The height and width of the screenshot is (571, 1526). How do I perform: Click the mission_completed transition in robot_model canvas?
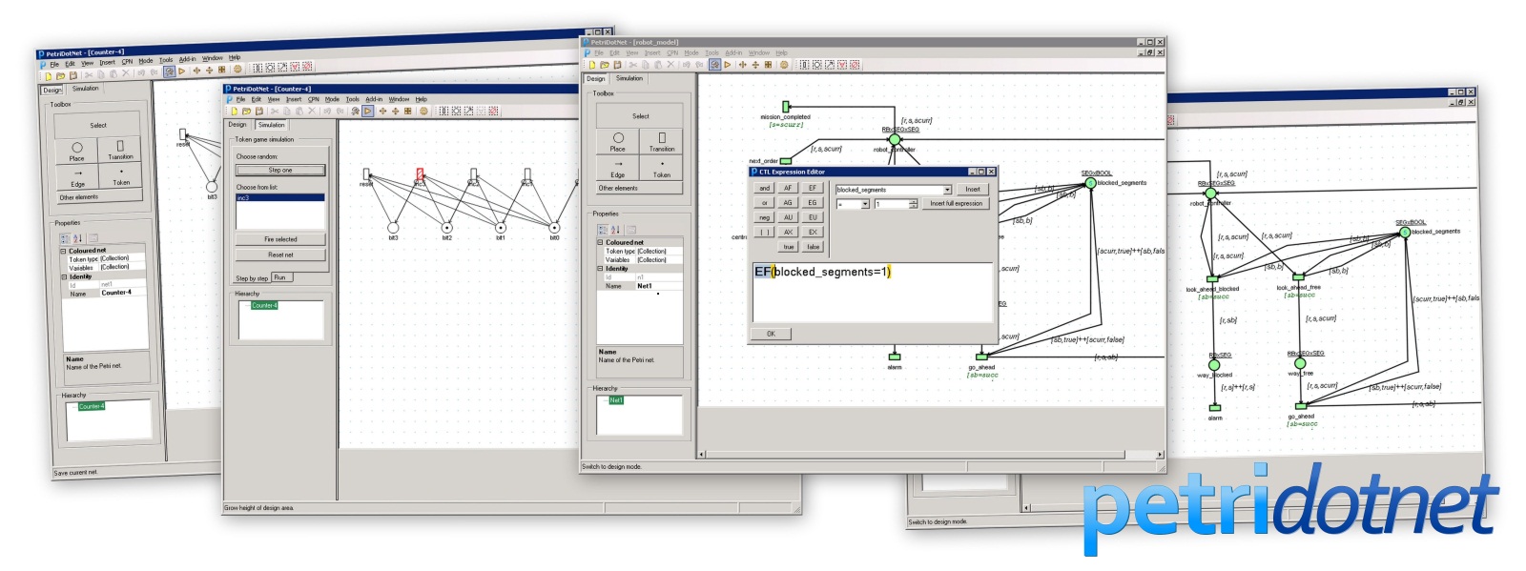coord(786,107)
